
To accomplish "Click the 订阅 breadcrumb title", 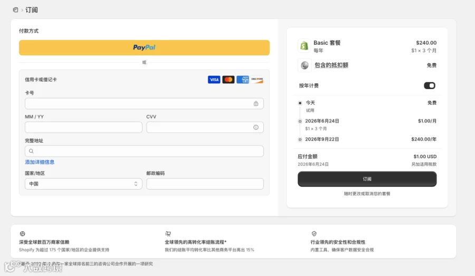I will tap(32, 10).
